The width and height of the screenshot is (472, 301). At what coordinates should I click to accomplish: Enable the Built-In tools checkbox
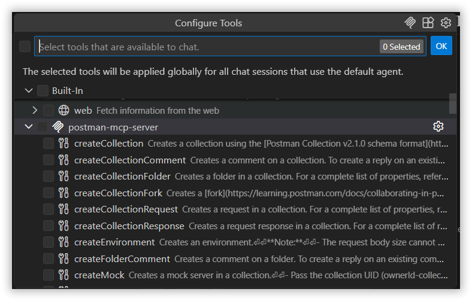[43, 91]
